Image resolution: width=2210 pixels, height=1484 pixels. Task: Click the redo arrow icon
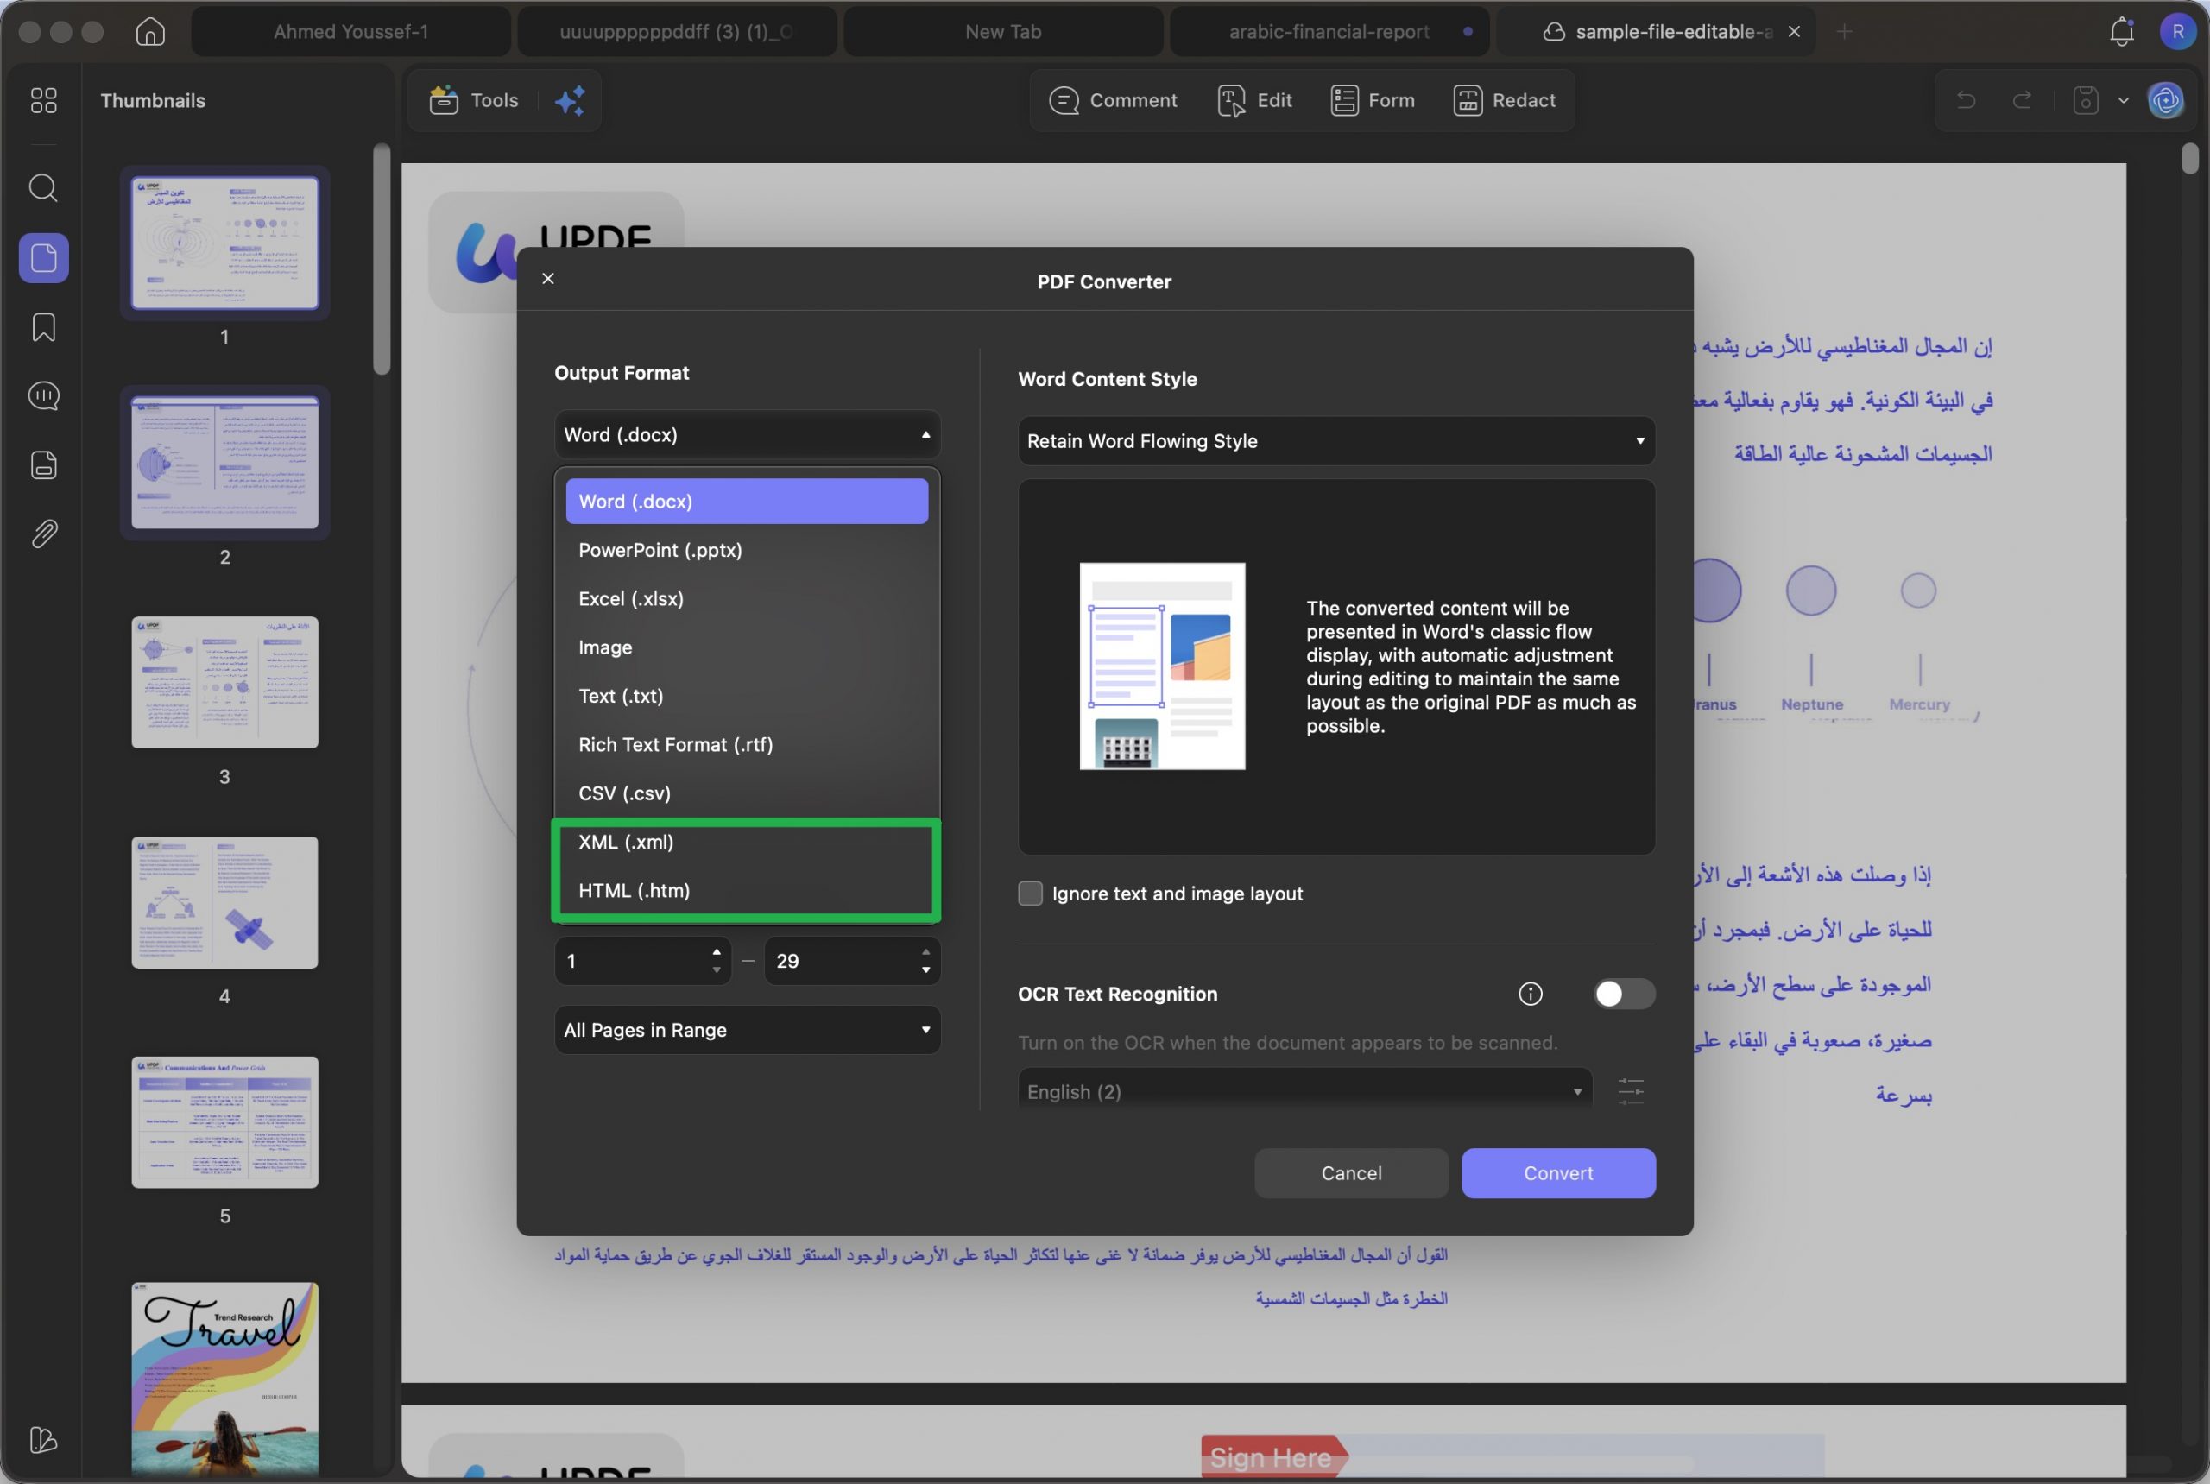[x=2023, y=100]
